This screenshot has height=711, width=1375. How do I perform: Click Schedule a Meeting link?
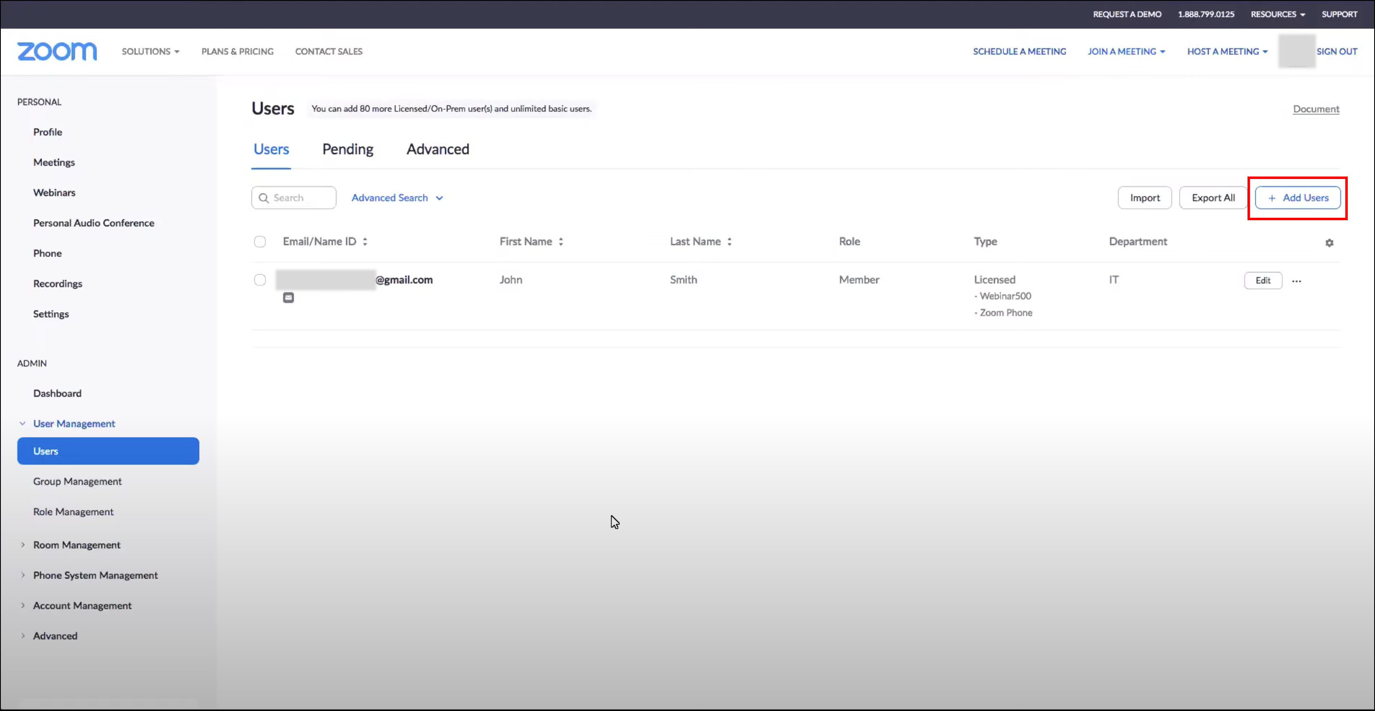(1019, 51)
